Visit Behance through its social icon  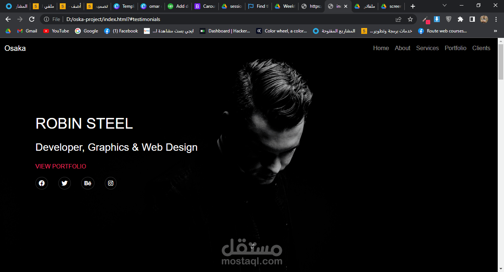[x=87, y=183]
